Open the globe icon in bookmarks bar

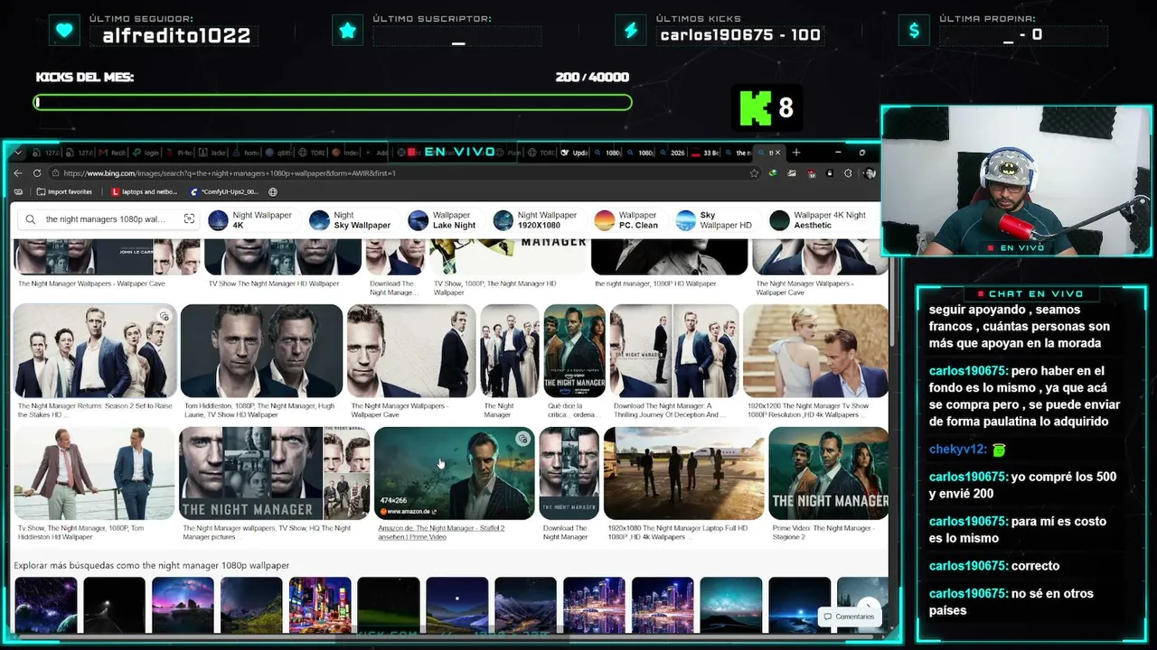tap(273, 191)
